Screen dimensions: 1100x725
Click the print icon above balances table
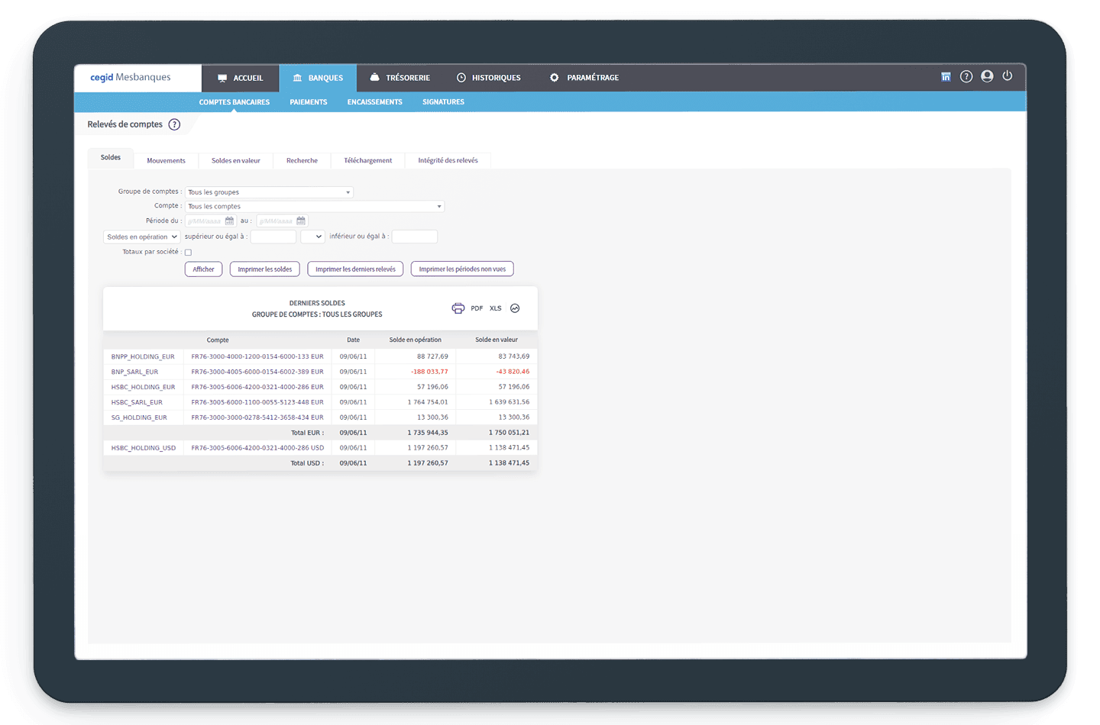[458, 308]
